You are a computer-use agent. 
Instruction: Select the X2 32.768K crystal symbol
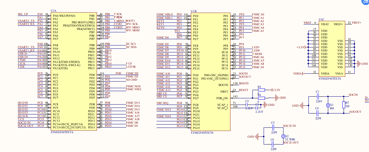click(283, 136)
